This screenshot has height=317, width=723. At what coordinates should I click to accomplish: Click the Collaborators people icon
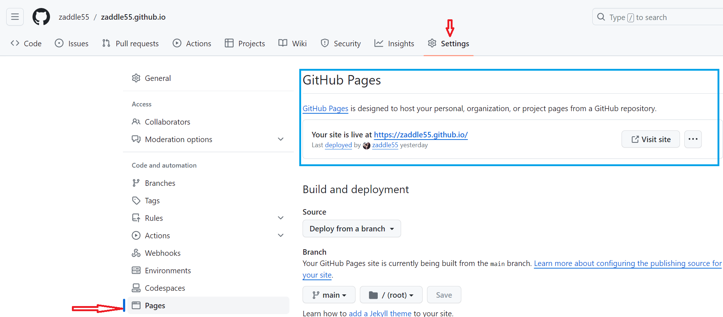point(136,122)
